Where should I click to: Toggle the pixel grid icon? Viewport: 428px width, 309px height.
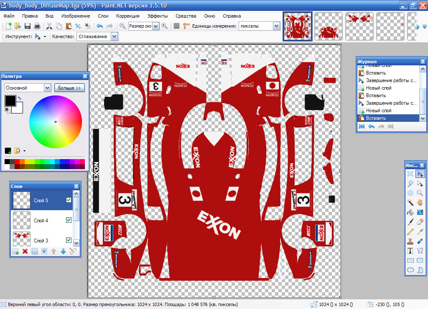[x=177, y=26]
